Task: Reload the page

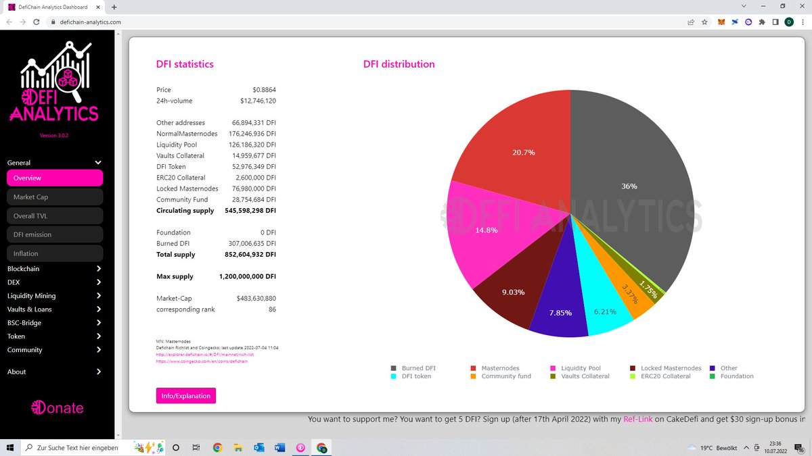Action: click(36, 22)
